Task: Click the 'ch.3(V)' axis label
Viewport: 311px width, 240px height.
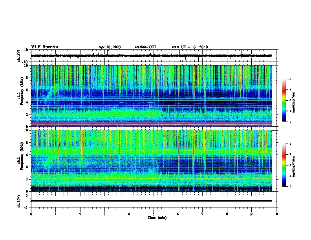Action: tap(19, 201)
